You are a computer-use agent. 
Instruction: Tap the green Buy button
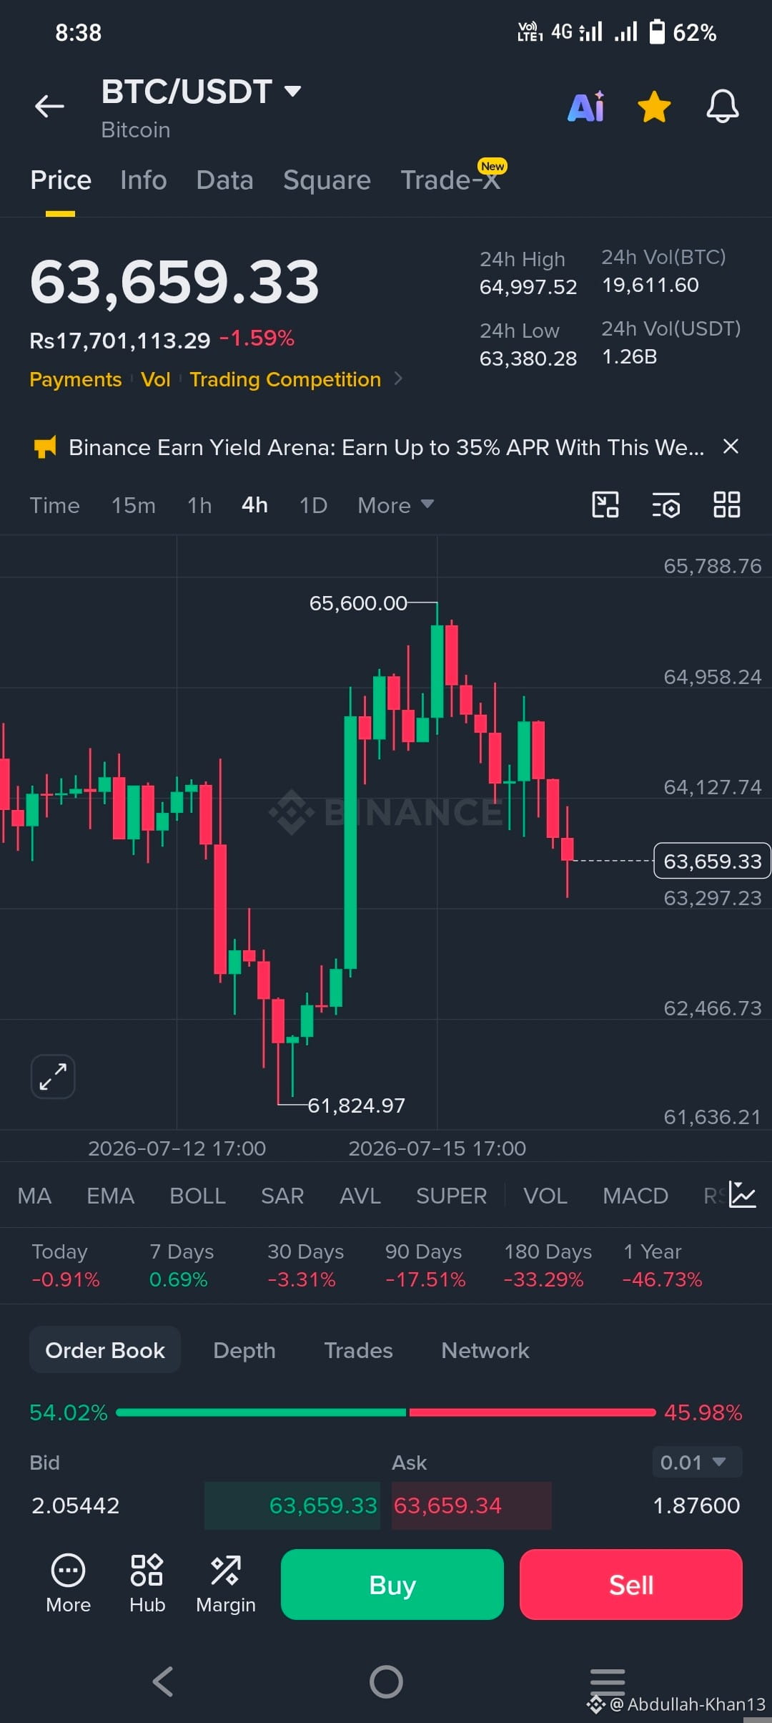392,1584
